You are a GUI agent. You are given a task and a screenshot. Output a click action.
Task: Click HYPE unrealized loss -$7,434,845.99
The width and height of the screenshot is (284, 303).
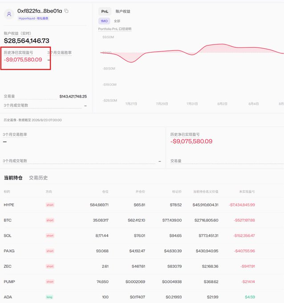242,205
